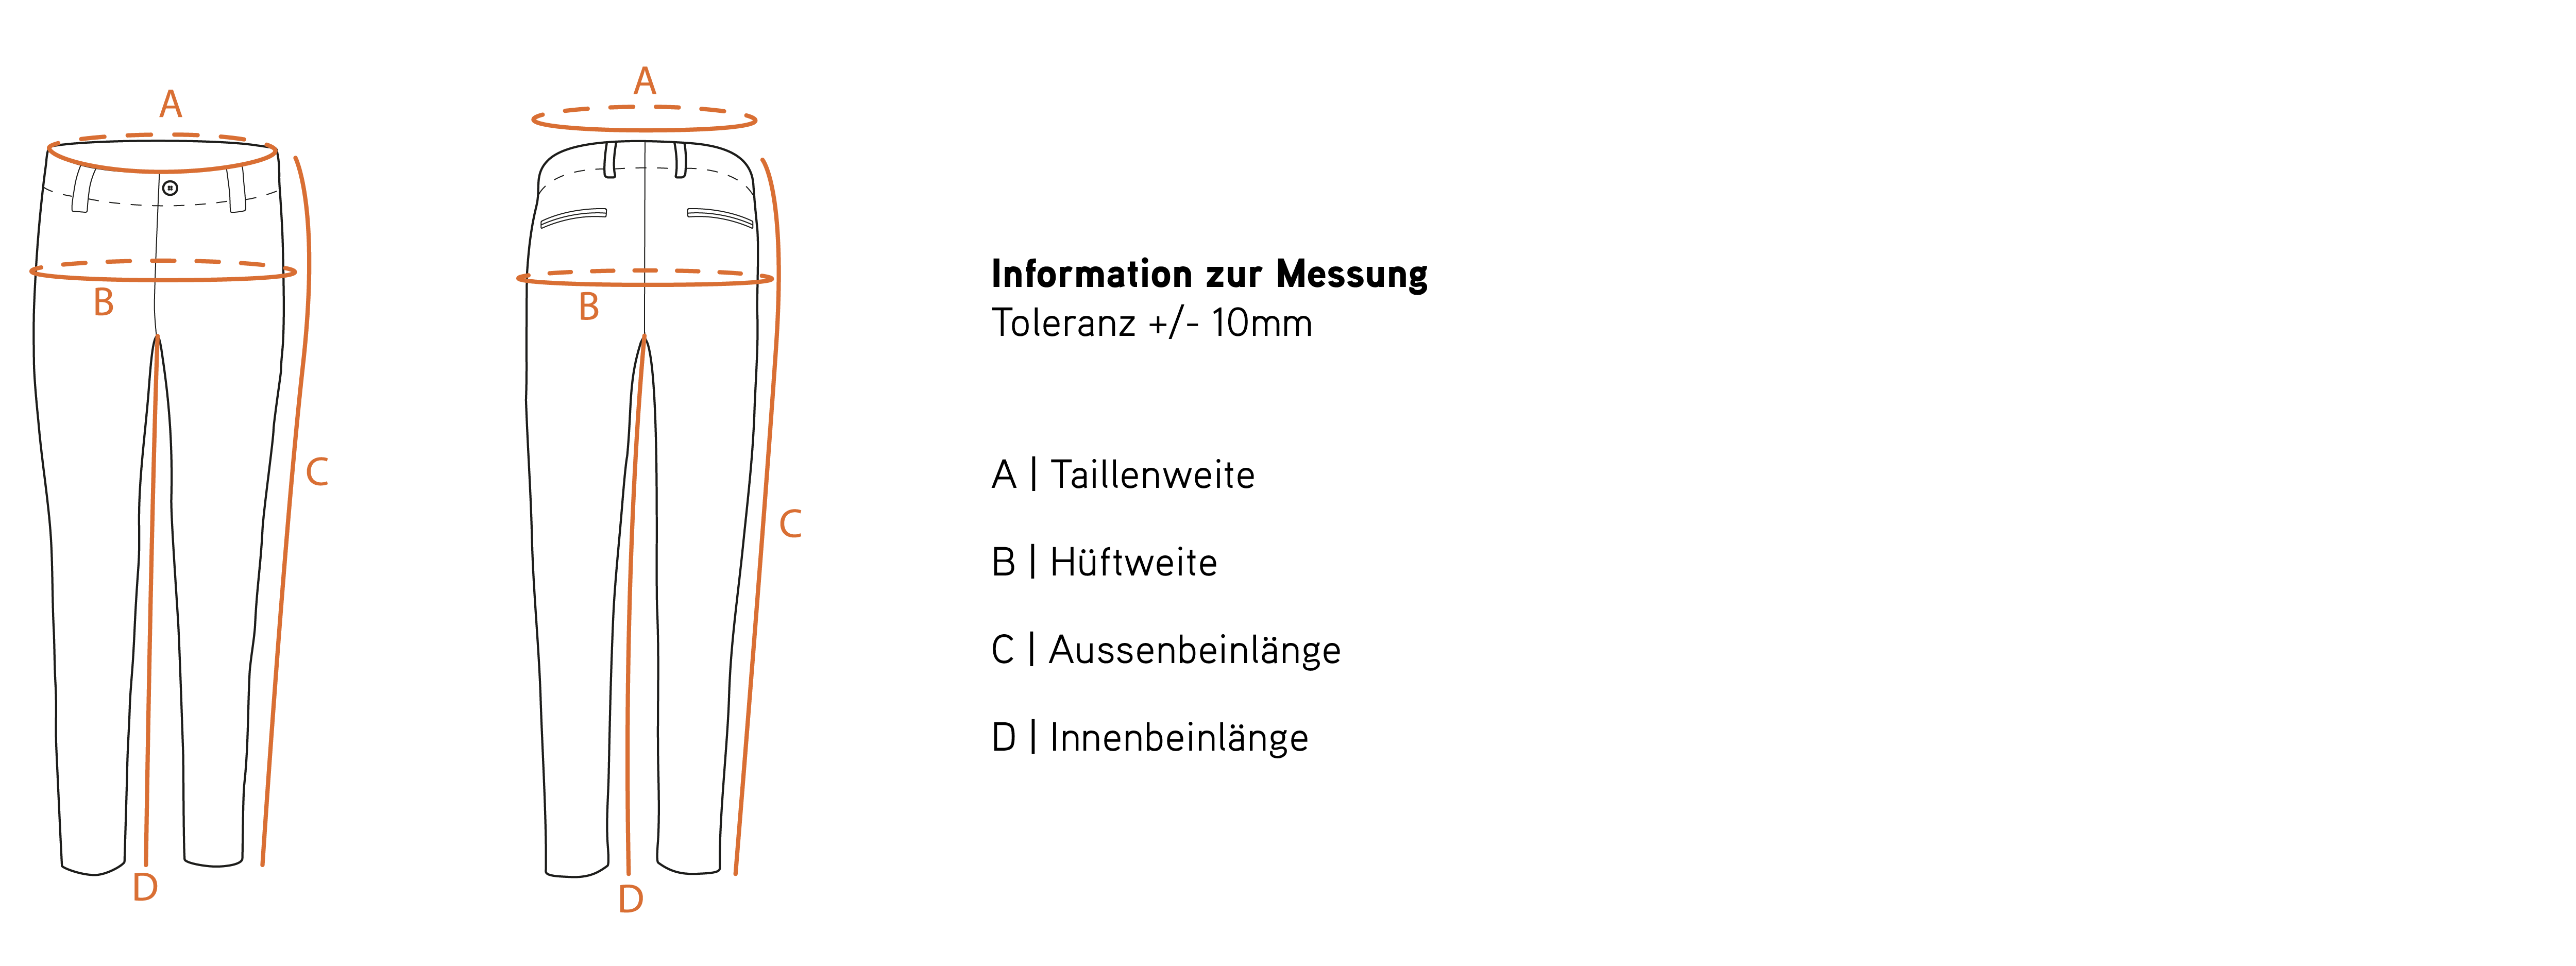The height and width of the screenshot is (966, 2576).
Task: Click the C label beside front trousers
Action: pyautogui.click(x=317, y=472)
